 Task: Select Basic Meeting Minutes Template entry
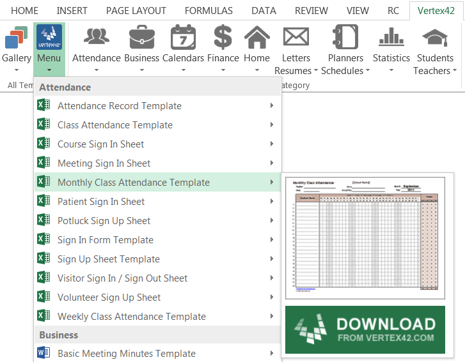[158, 353]
